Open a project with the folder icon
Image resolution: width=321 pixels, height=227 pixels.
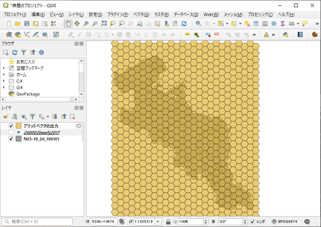pyautogui.click(x=18, y=24)
